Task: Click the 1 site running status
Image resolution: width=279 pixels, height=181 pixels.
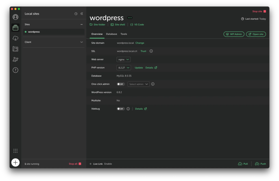Action: click(32, 164)
